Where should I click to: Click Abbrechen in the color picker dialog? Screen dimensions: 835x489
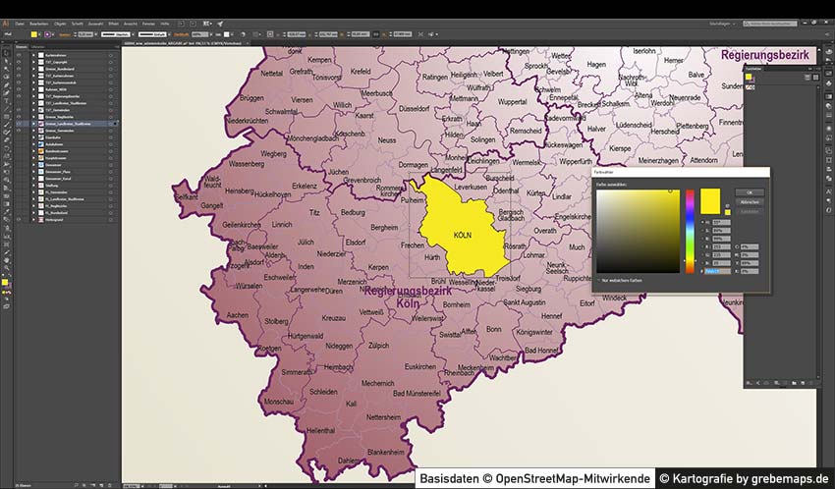pos(749,202)
